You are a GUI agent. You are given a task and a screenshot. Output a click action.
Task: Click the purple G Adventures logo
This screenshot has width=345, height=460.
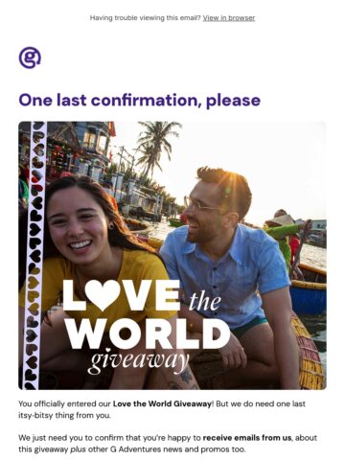click(30, 57)
